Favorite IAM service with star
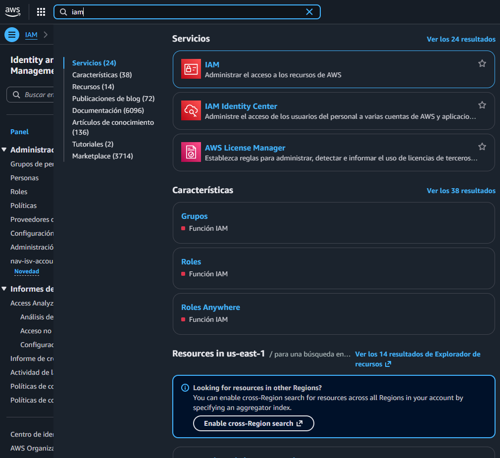Image resolution: width=500 pixels, height=458 pixels. [482, 63]
